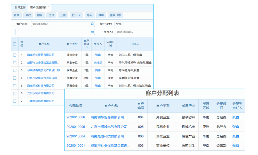The width and height of the screenshot is (258, 155).
Task: Click the 过滤 filter toolbar button
Action: point(51,15)
